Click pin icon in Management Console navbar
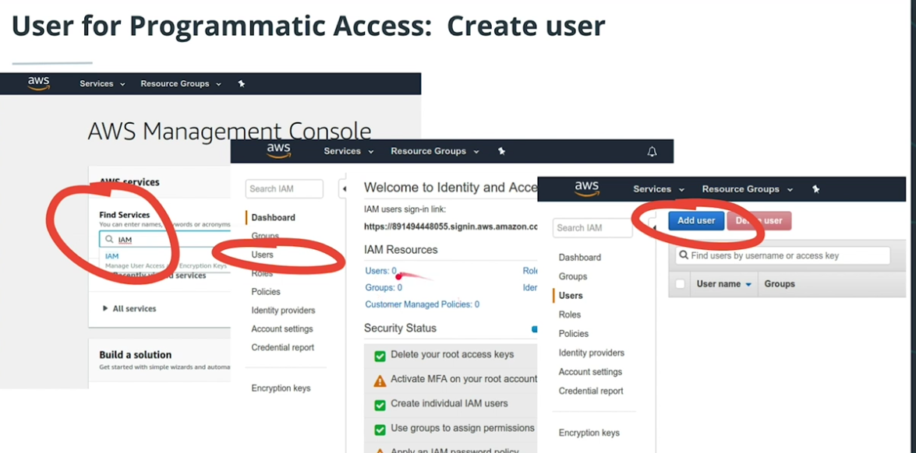The width and height of the screenshot is (916, 453). [241, 83]
